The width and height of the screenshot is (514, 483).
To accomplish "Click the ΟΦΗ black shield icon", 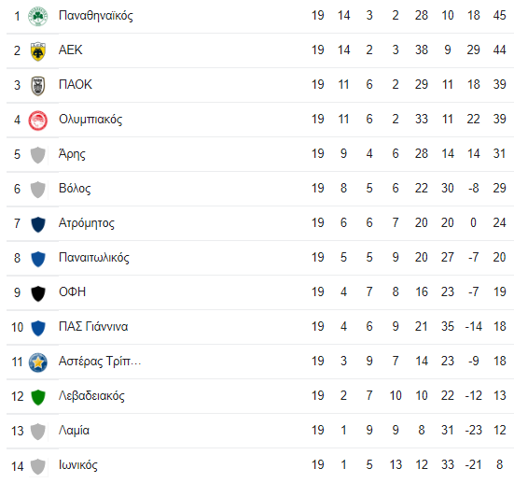I will [x=38, y=293].
